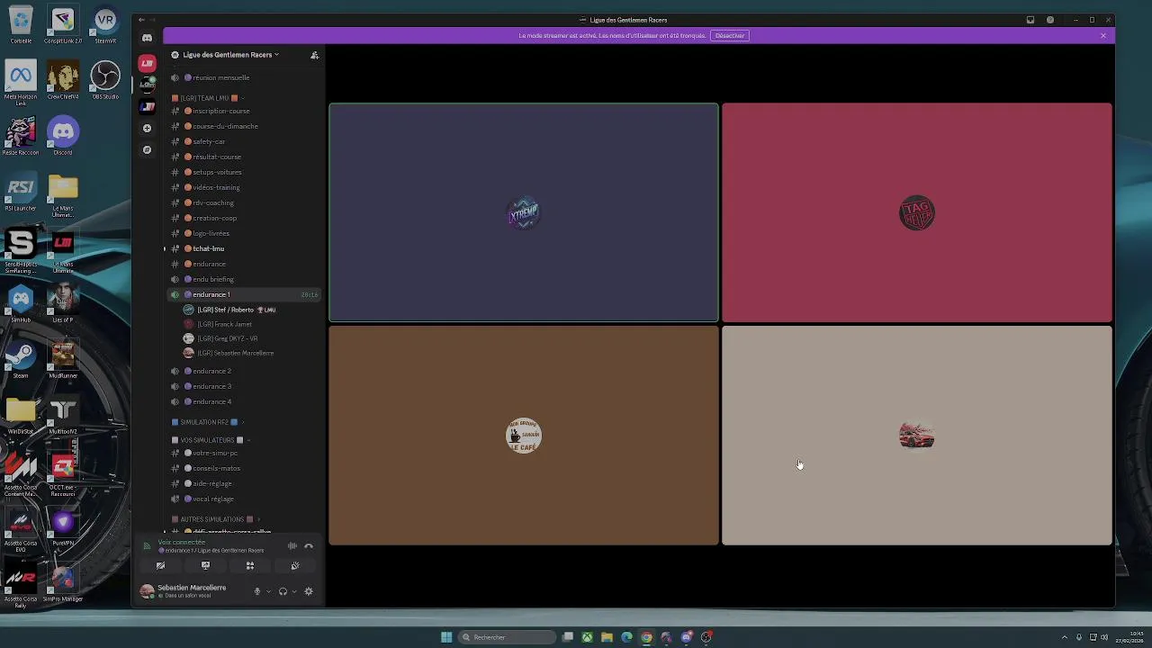The image size is (1152, 648).
Task: Open SimHub desktop shortcut
Action: tap(21, 303)
